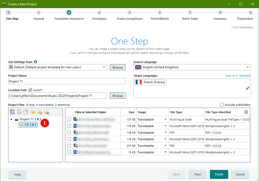
Task: Go to the PerfectMatch step
Action: tap(160, 19)
